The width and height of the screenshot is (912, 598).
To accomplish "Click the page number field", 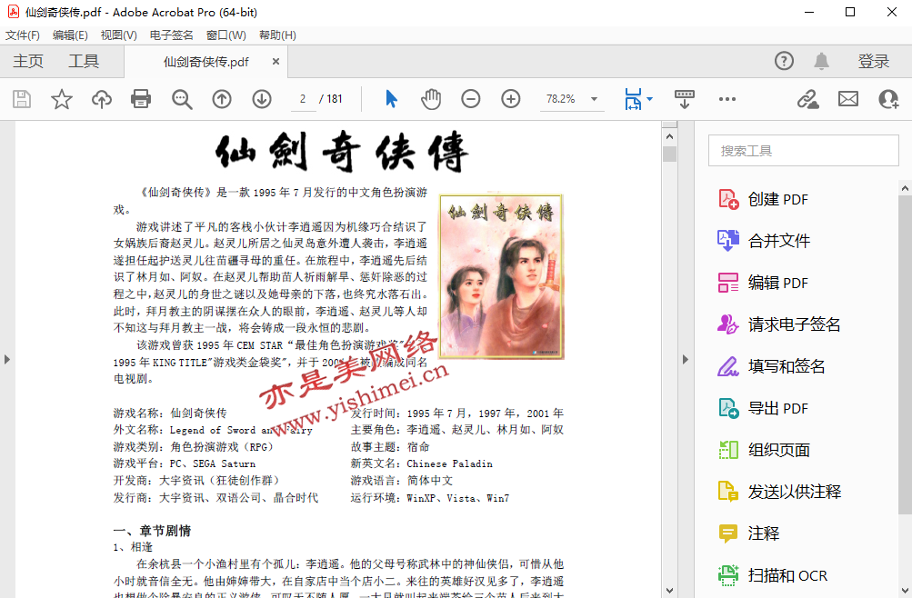I will pos(303,99).
